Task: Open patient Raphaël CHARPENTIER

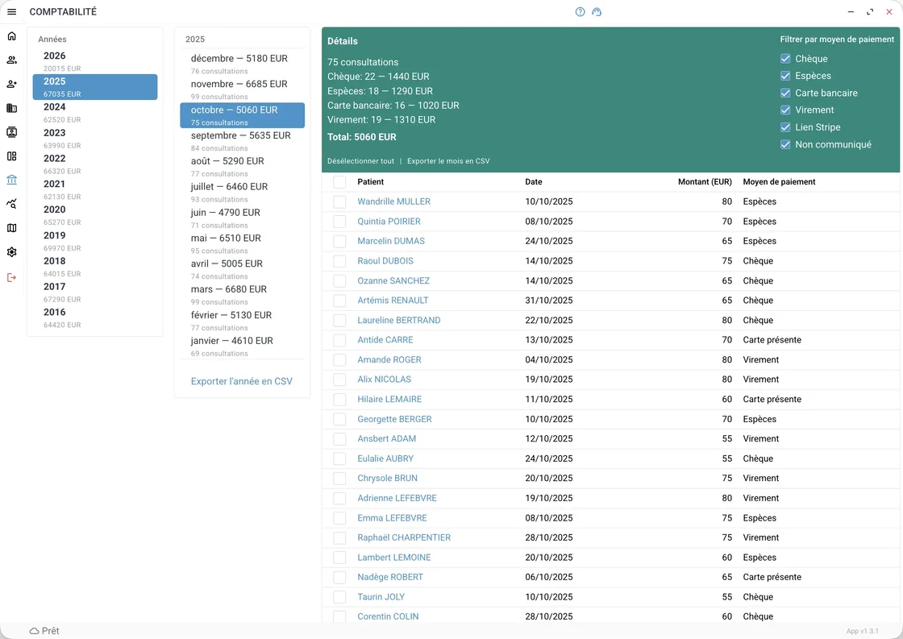Action: (x=404, y=537)
